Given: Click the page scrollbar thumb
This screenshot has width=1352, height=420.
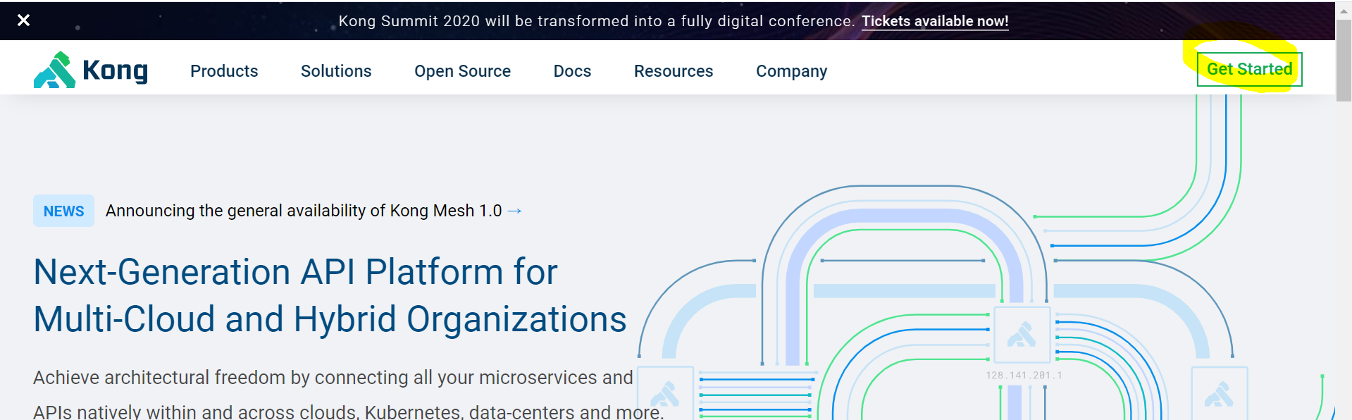Looking at the screenshot, I should [x=1344, y=61].
